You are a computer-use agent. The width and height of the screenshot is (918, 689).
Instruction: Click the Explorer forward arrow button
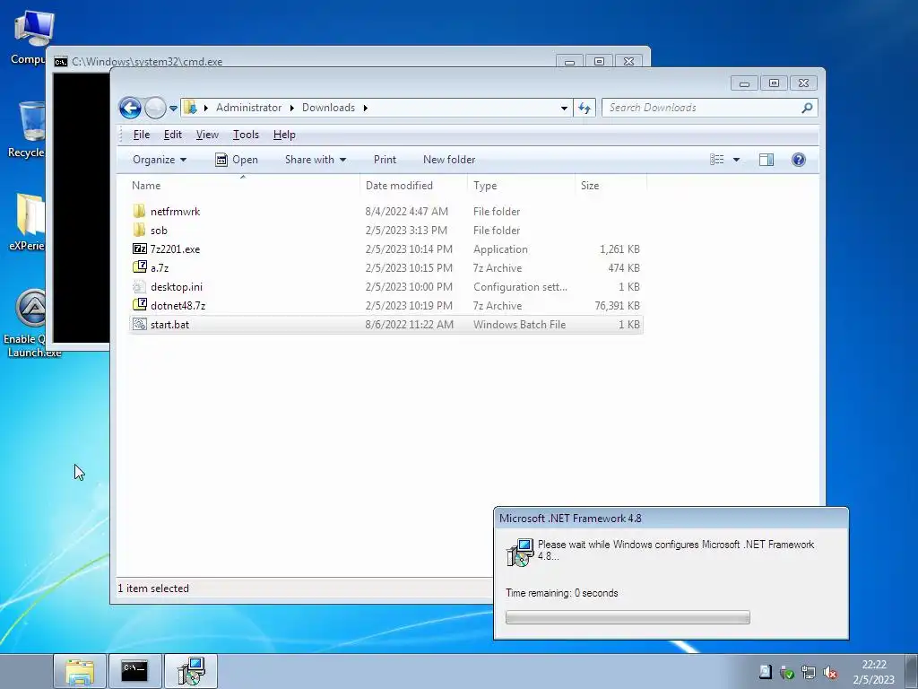pos(155,108)
